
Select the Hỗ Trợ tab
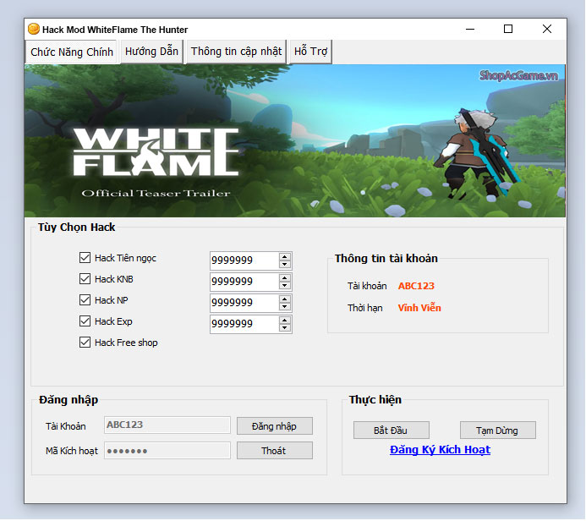coord(310,52)
